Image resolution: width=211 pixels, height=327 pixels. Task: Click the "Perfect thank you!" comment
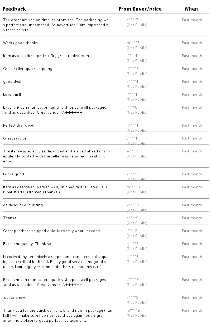point(19,126)
